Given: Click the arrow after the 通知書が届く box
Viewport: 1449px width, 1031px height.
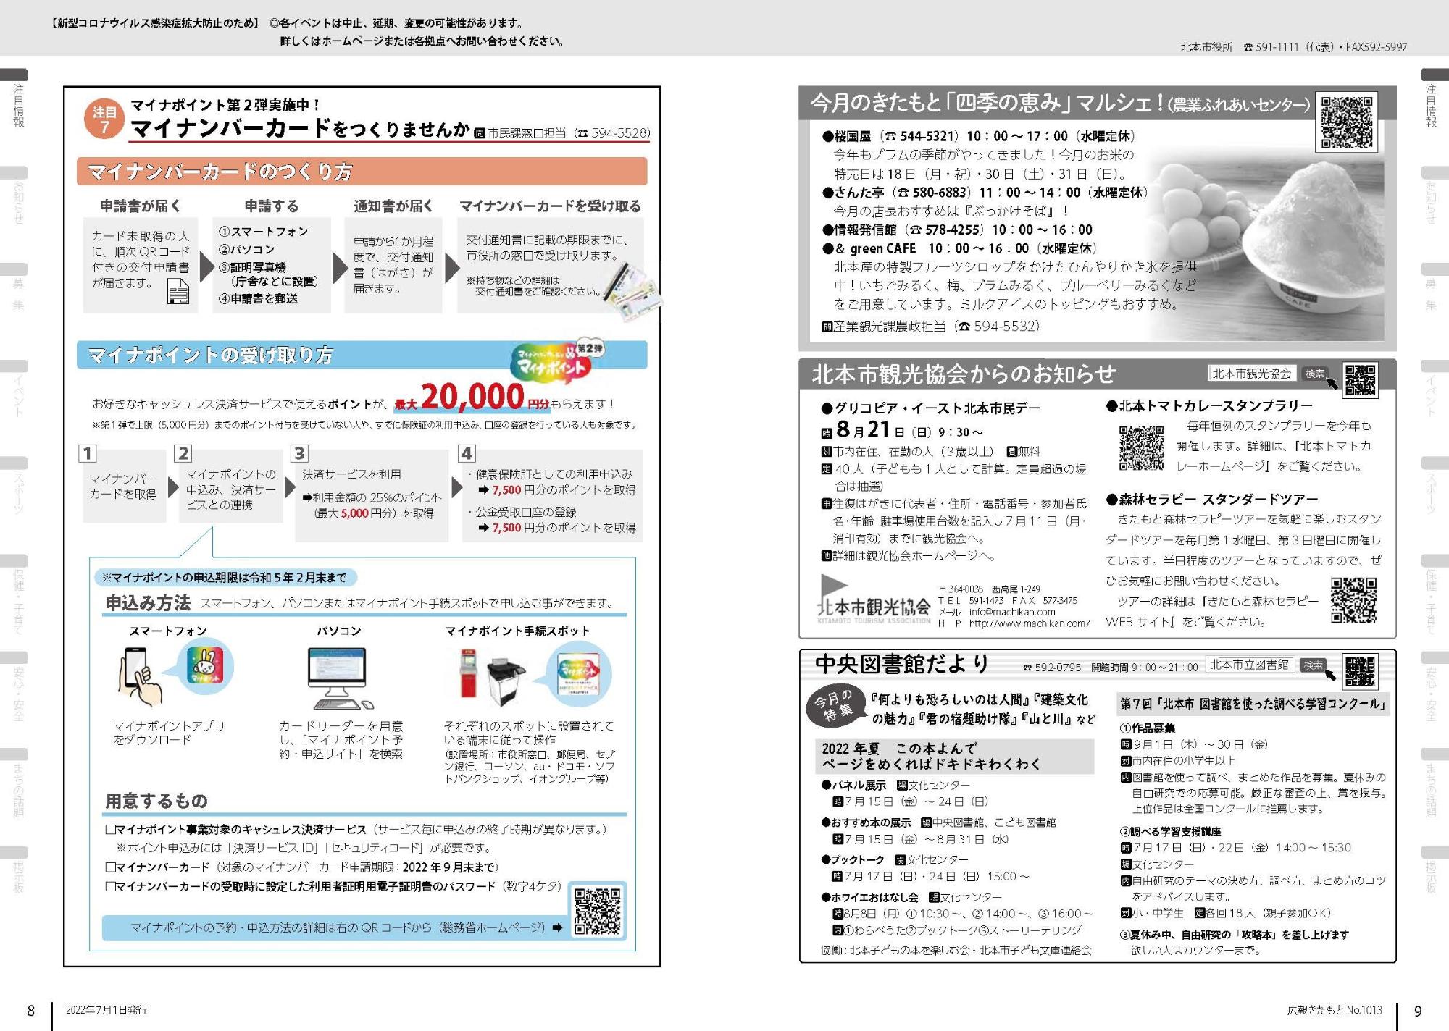Looking at the screenshot, I should point(451,267).
